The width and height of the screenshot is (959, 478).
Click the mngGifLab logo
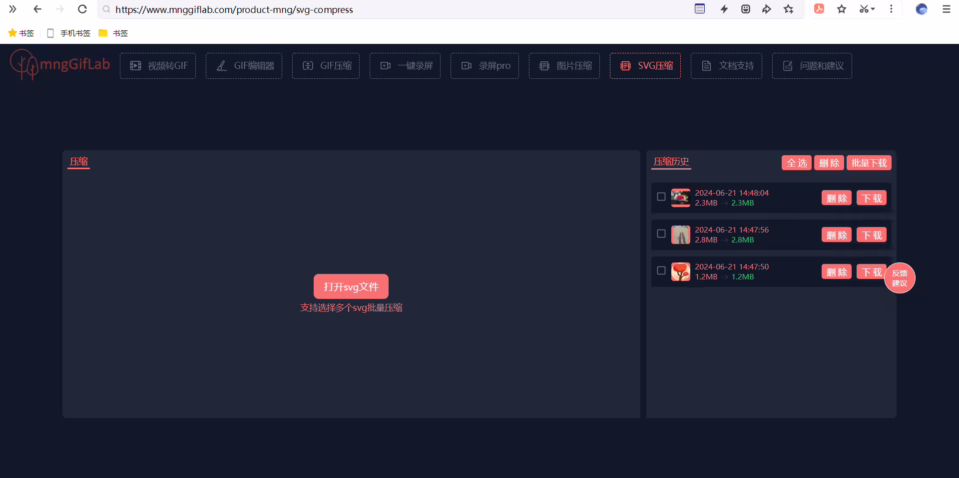[60, 65]
